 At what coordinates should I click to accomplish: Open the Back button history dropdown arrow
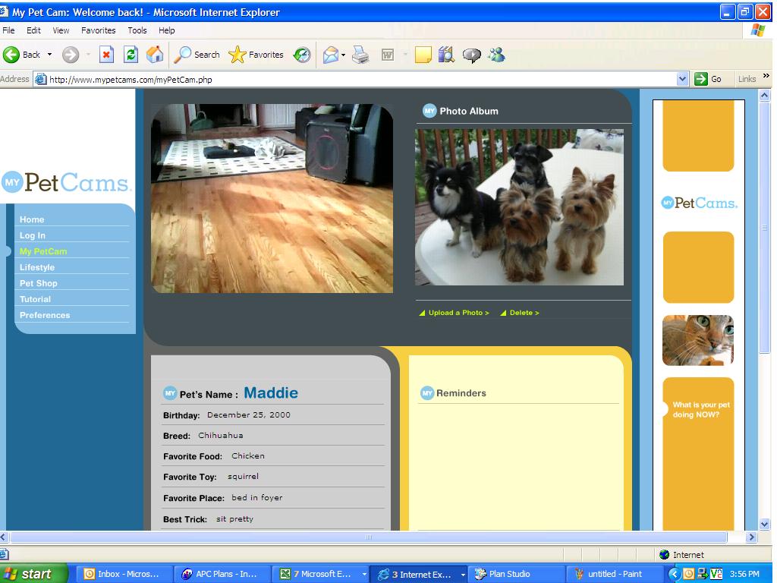pyautogui.click(x=50, y=55)
